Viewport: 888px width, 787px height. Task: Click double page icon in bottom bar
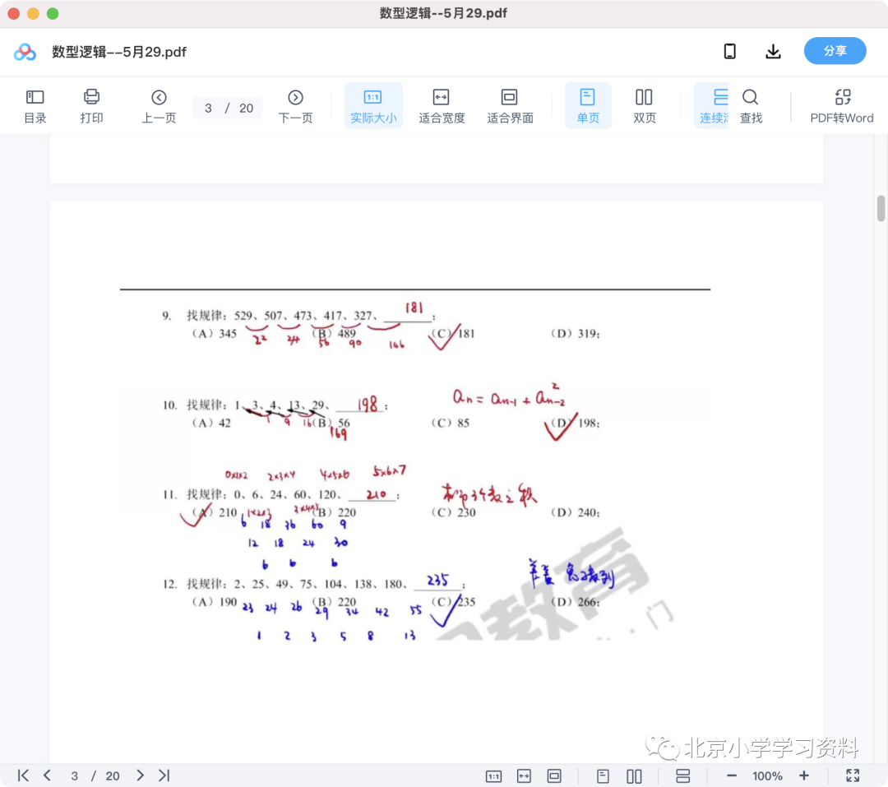[634, 775]
